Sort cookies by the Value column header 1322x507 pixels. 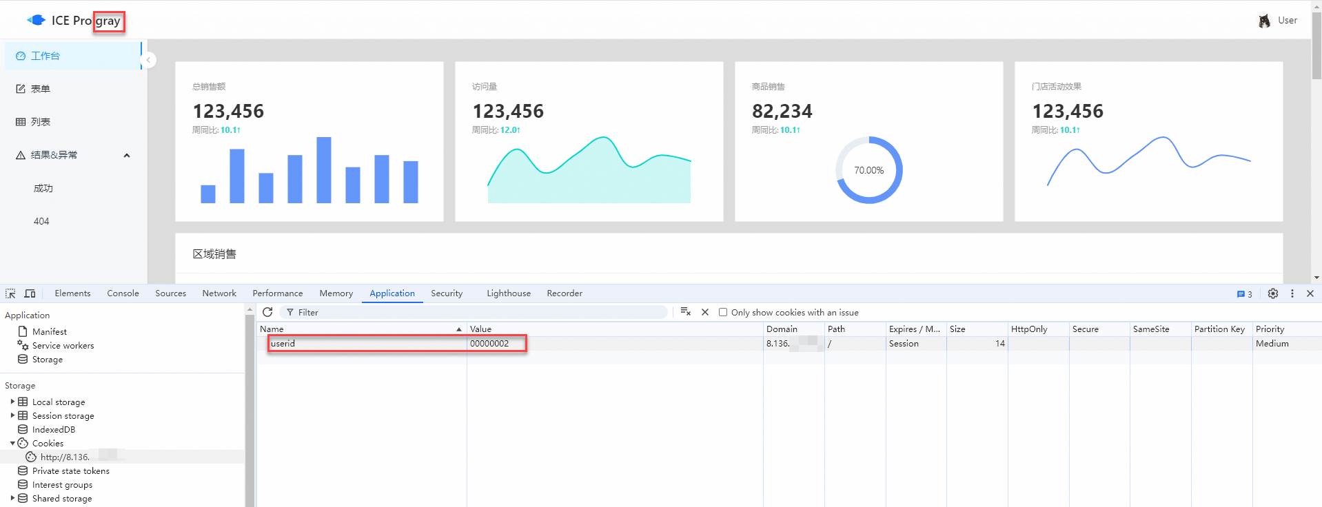point(615,329)
